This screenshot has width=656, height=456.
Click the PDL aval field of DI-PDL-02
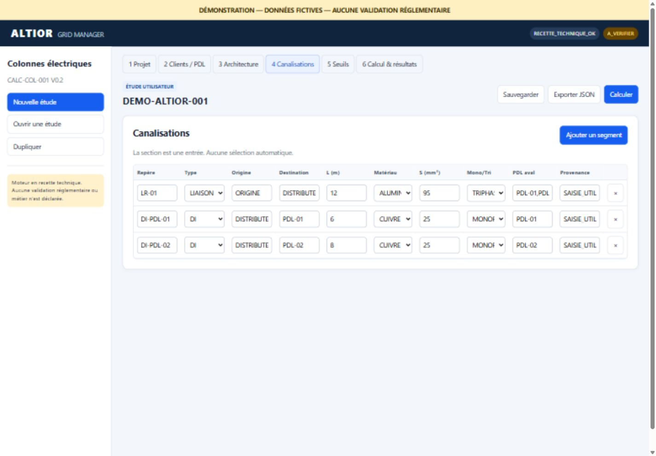533,245
